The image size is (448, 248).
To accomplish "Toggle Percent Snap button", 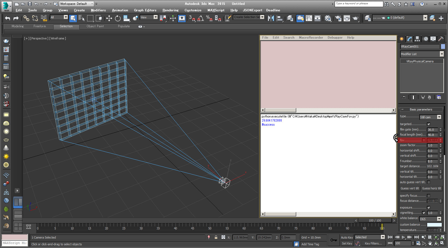I will point(209,18).
